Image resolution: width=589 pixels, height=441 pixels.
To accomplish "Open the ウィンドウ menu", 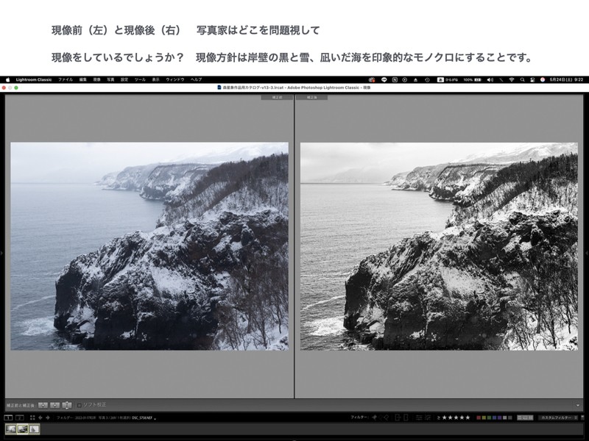I will pyautogui.click(x=175, y=79).
